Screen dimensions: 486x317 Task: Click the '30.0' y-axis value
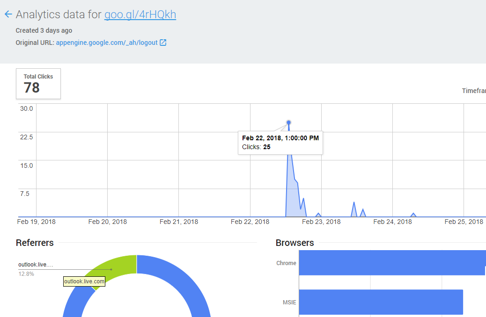(x=26, y=108)
